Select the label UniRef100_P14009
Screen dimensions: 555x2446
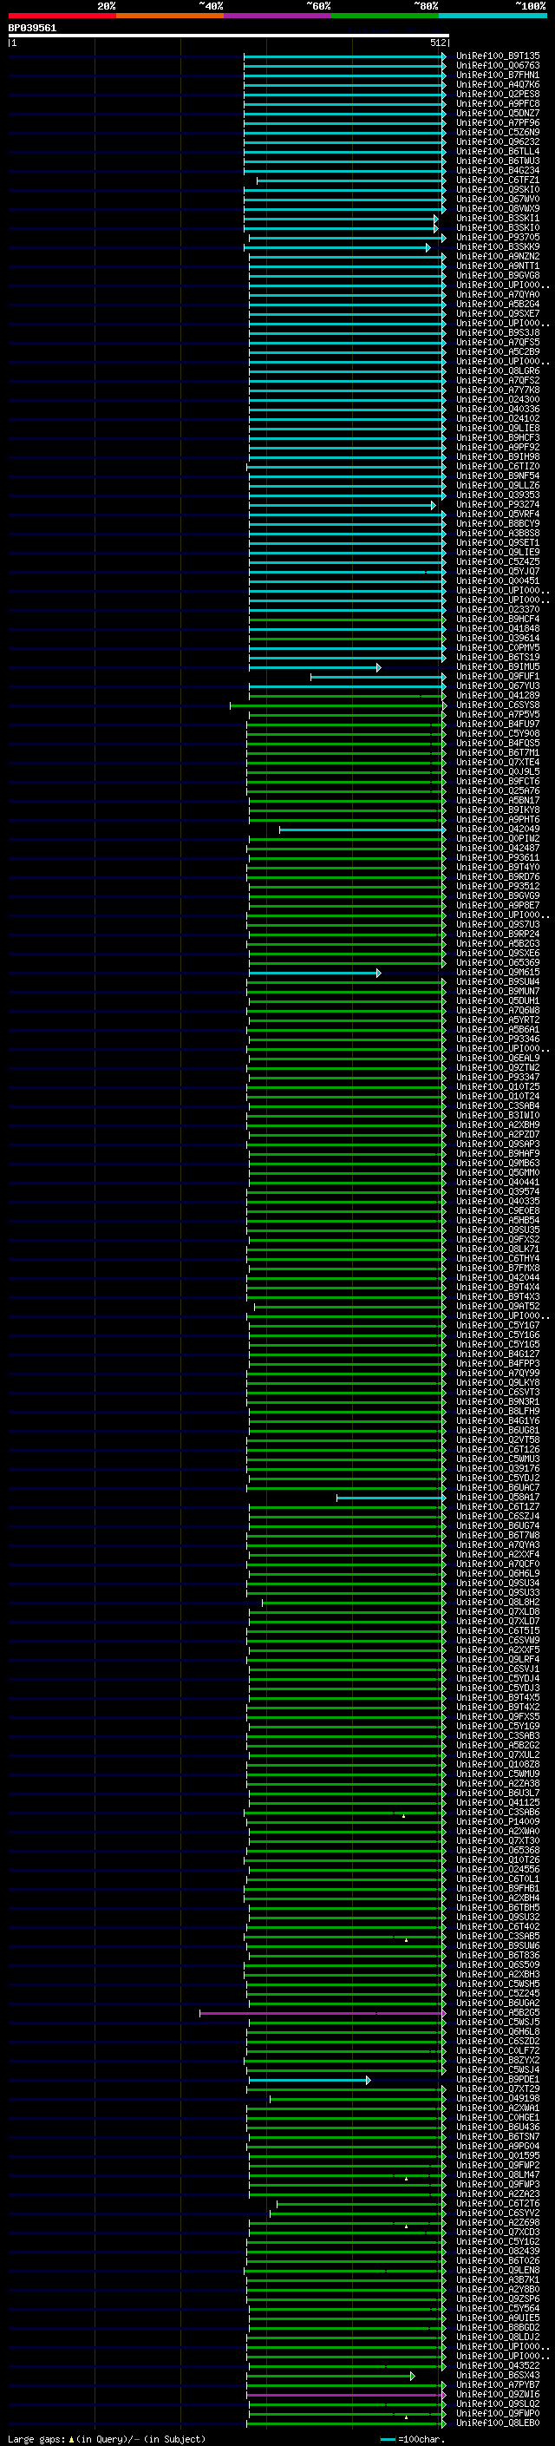click(x=498, y=1822)
